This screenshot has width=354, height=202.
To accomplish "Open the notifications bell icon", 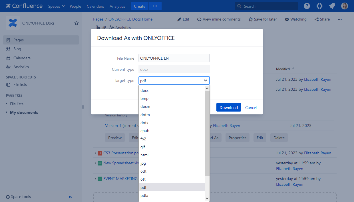I will coord(332,6).
